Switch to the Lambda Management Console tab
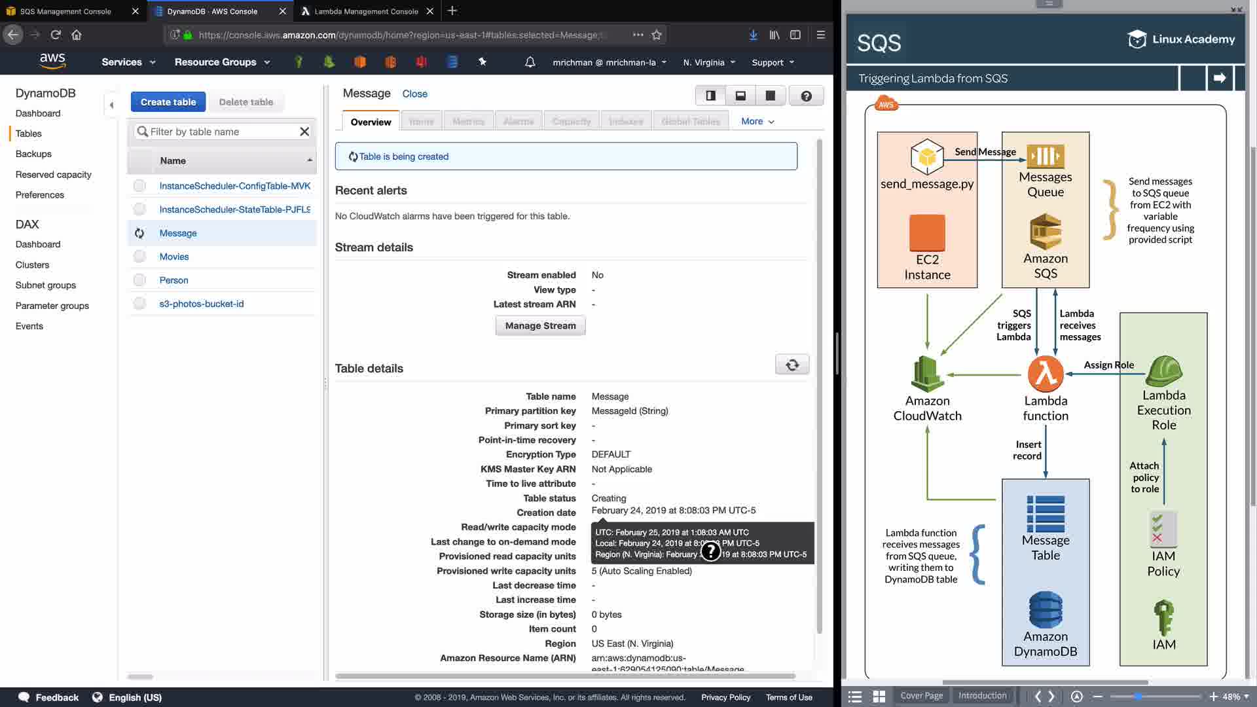 pyautogui.click(x=366, y=11)
